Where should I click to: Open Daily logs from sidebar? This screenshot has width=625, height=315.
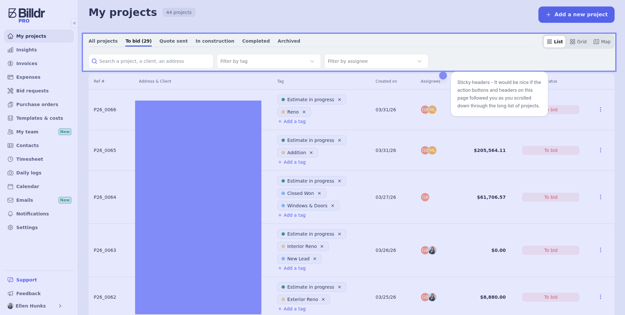pyautogui.click(x=29, y=173)
